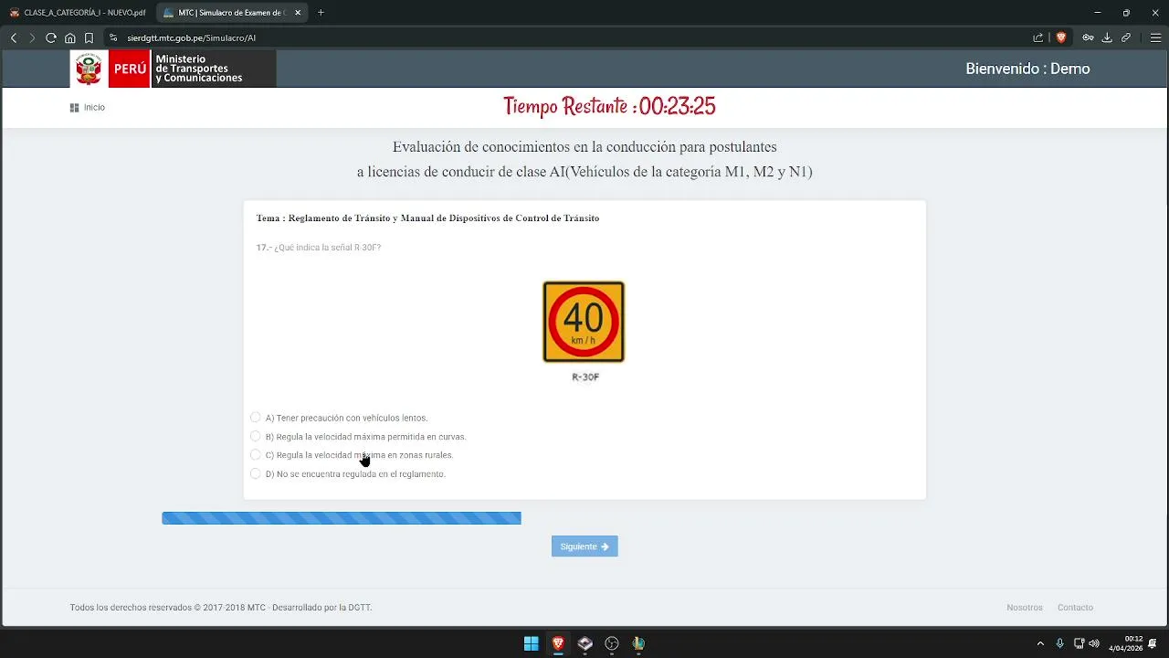Open the network tray icon
The height and width of the screenshot is (658, 1169).
[x=1079, y=643]
